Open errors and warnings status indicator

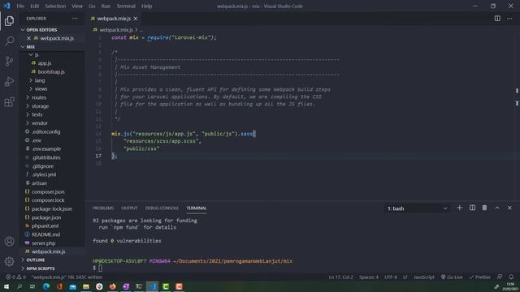tap(15, 277)
